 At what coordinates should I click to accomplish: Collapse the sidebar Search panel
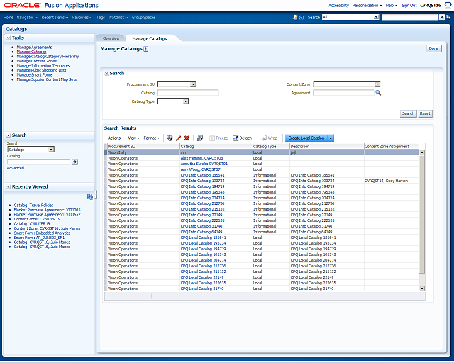pos(9,135)
